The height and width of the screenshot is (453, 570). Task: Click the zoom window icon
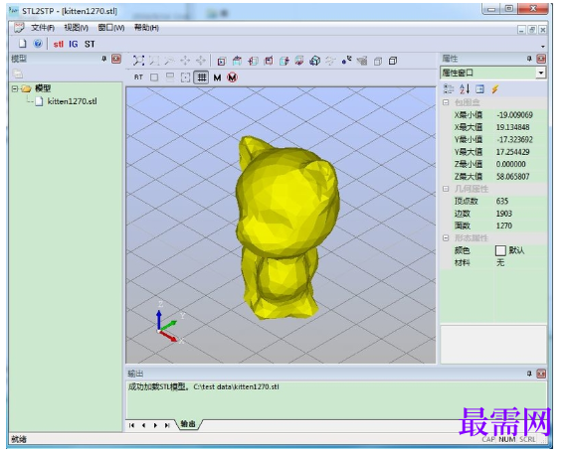154,61
